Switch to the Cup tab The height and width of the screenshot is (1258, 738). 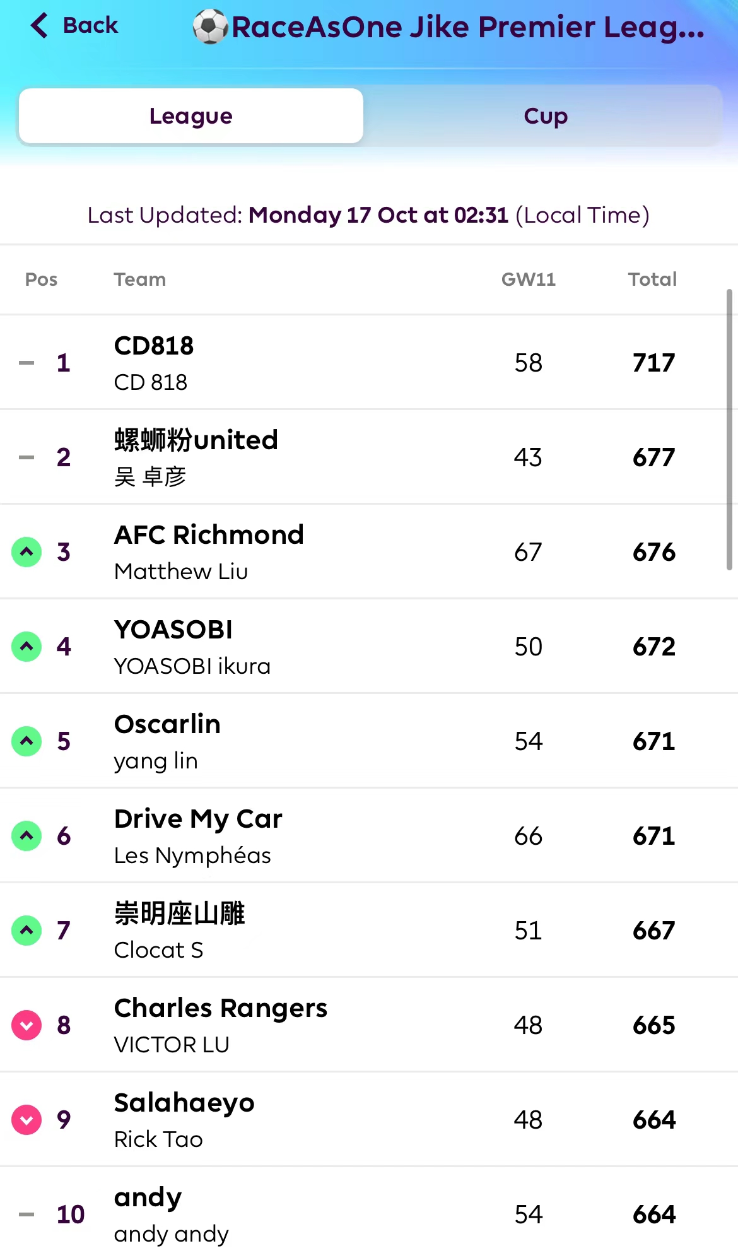click(546, 116)
